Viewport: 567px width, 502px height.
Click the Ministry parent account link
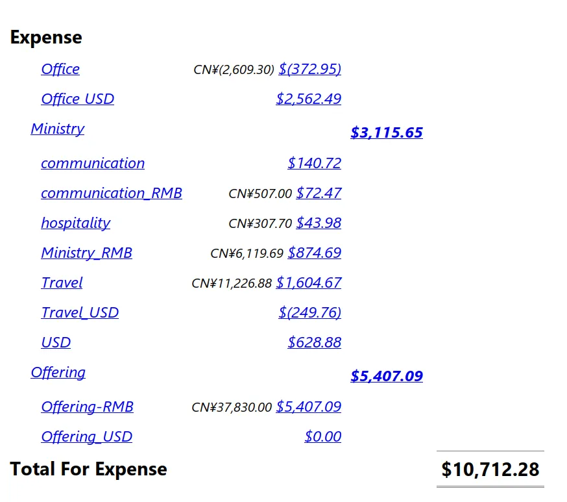click(x=57, y=129)
